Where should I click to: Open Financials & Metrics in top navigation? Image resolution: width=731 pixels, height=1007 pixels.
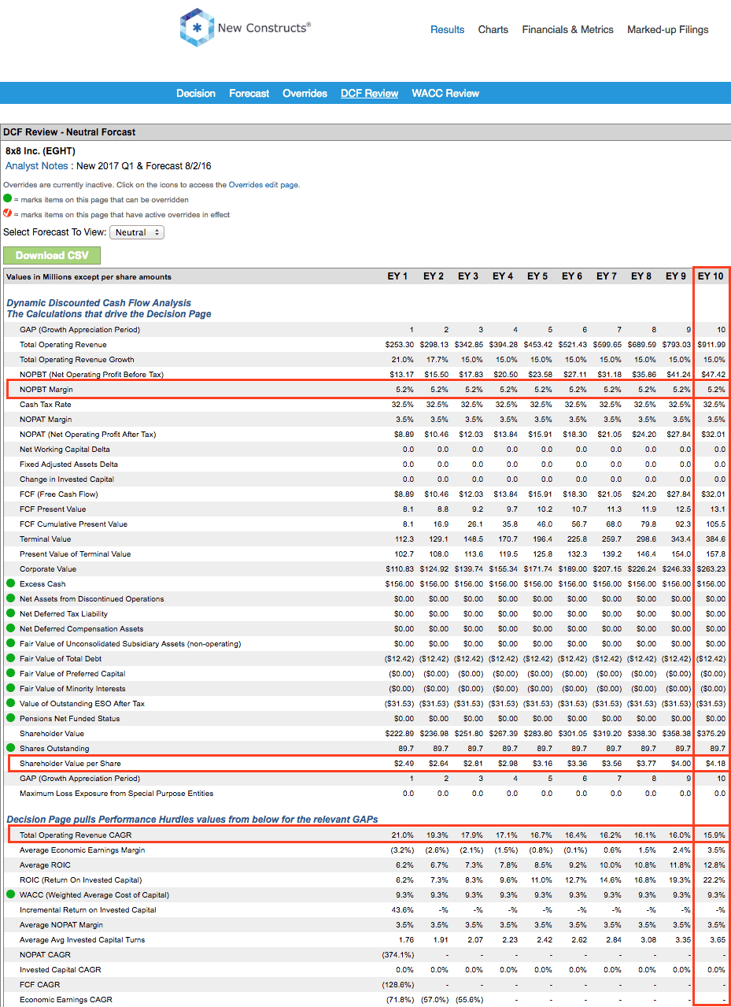tap(567, 29)
